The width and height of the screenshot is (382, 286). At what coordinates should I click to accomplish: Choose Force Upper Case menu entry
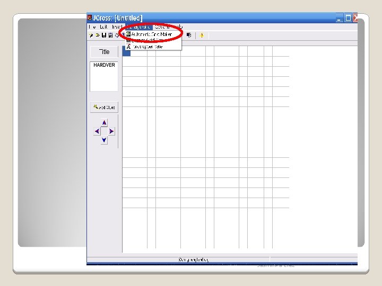tap(153, 47)
